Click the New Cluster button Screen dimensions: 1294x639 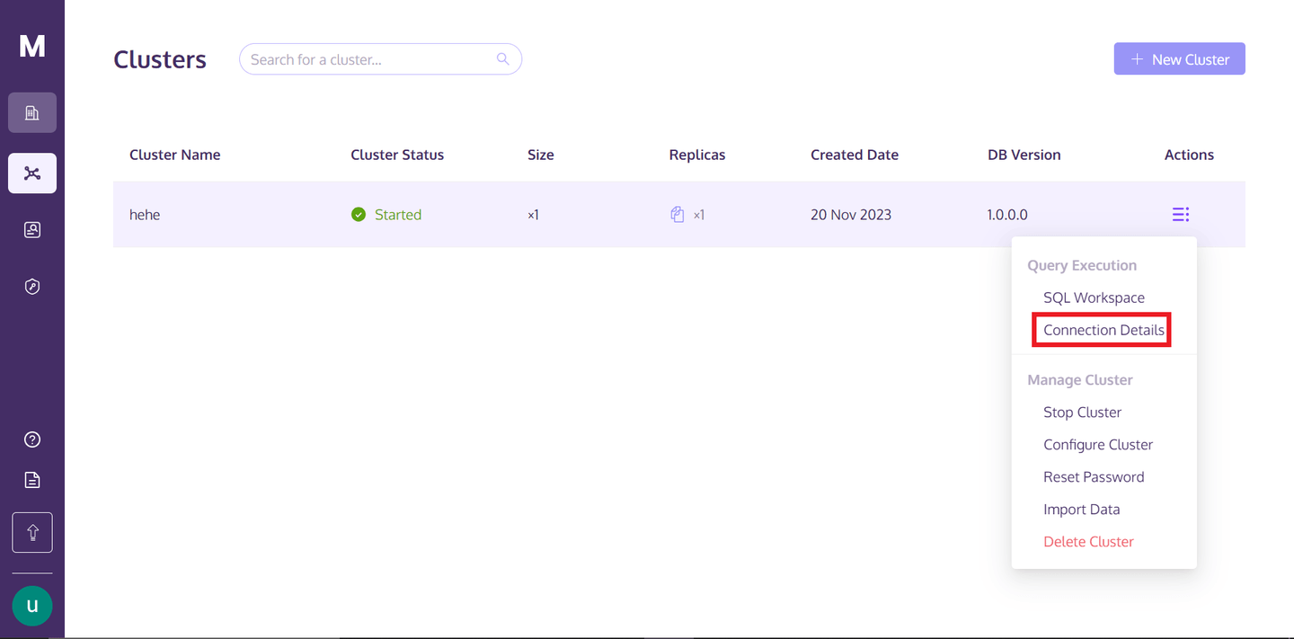click(1179, 58)
